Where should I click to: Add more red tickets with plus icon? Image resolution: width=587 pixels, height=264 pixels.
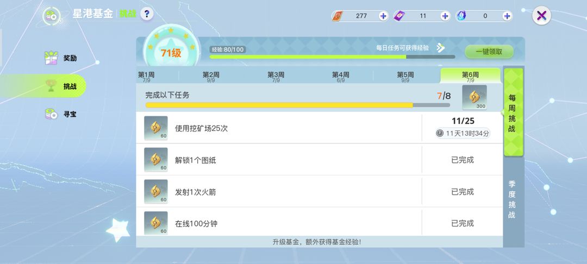pos(383,16)
